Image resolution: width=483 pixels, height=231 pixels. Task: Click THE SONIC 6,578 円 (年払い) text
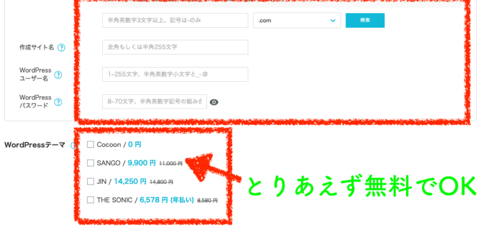167,200
